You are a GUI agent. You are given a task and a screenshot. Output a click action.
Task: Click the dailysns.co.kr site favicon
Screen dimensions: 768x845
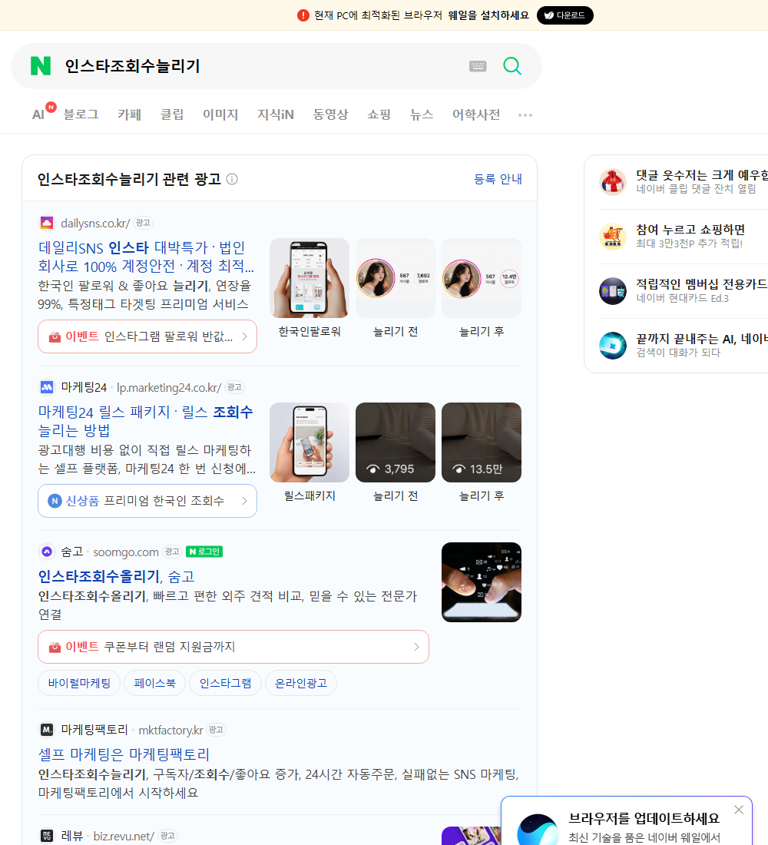(x=47, y=223)
